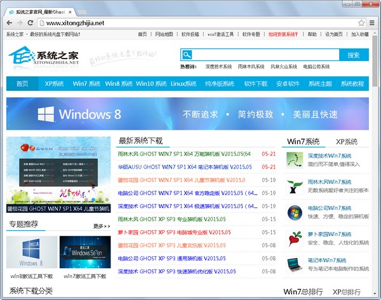
Task: Open the red 如何安装系统? link
Action: coord(284,34)
